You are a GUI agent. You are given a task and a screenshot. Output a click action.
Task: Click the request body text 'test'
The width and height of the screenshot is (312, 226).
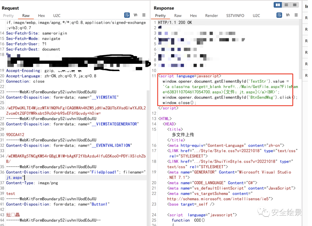pos(11,194)
